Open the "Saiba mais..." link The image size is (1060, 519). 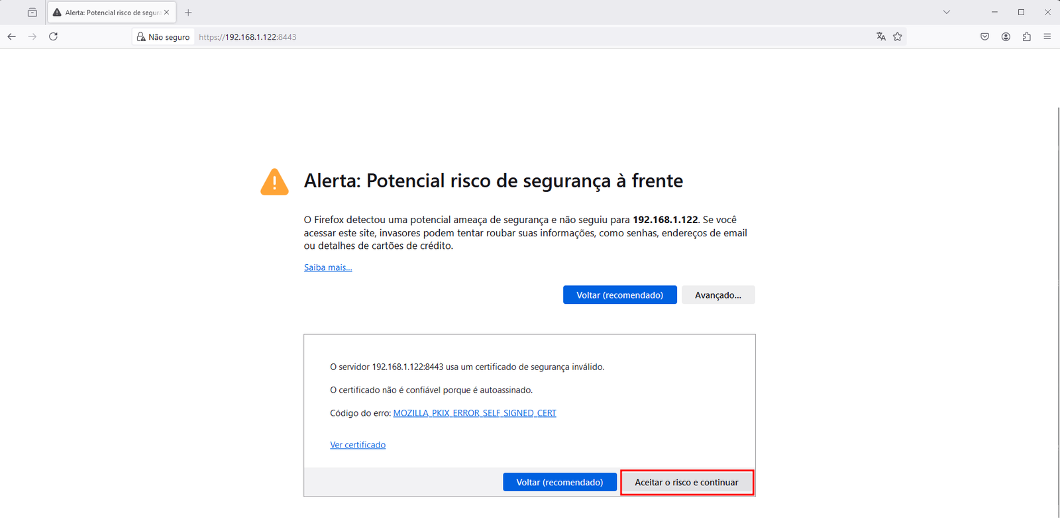coord(328,267)
